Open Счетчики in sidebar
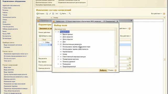 [7, 47]
